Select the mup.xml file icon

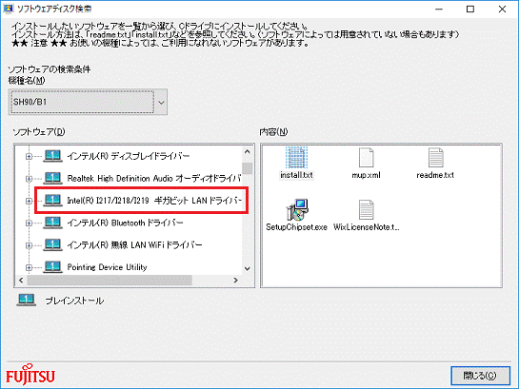click(x=366, y=158)
